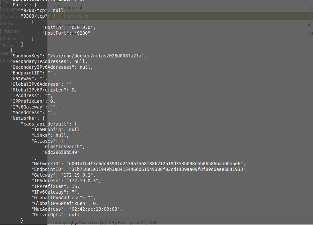Open Music folder in file manager sidebar
Viewport: 313px width, 225px height.
(8, 24)
